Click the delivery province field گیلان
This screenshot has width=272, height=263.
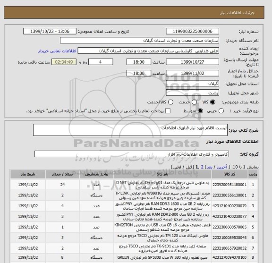192,84
